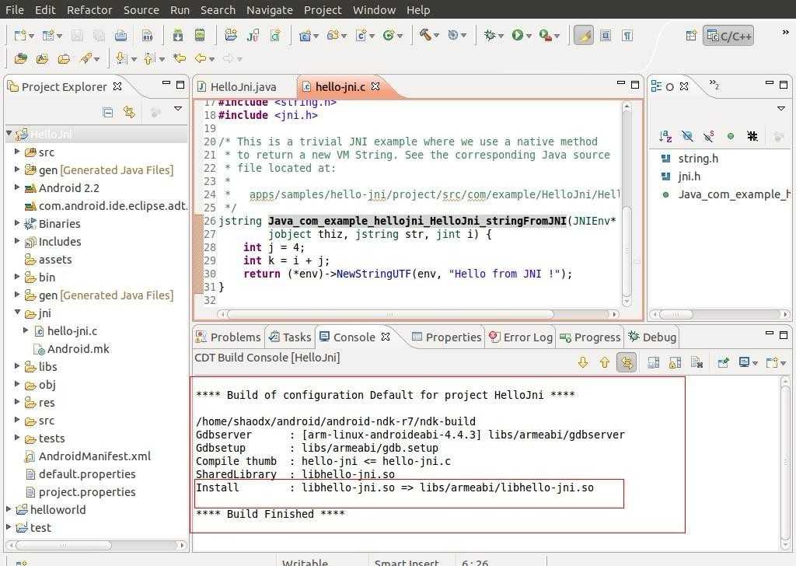Click the Search flashlight toolbar icon
The height and width of the screenshot is (566, 796).
[x=86, y=58]
